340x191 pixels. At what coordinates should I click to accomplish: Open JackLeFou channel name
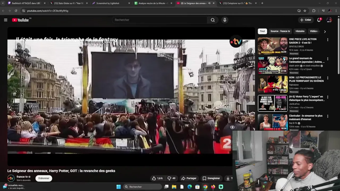(x=294, y=104)
